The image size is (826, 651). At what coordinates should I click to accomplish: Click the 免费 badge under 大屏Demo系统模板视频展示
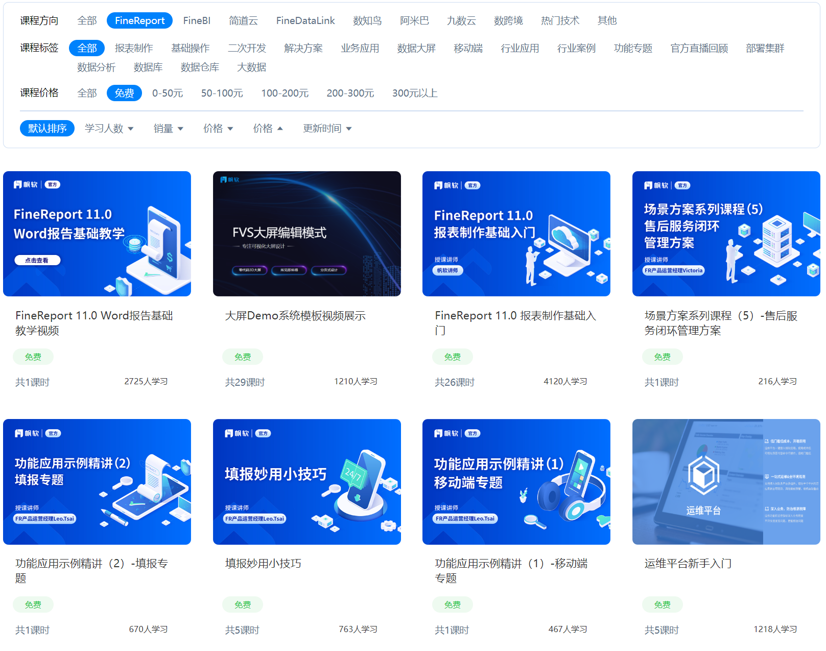pyautogui.click(x=243, y=357)
